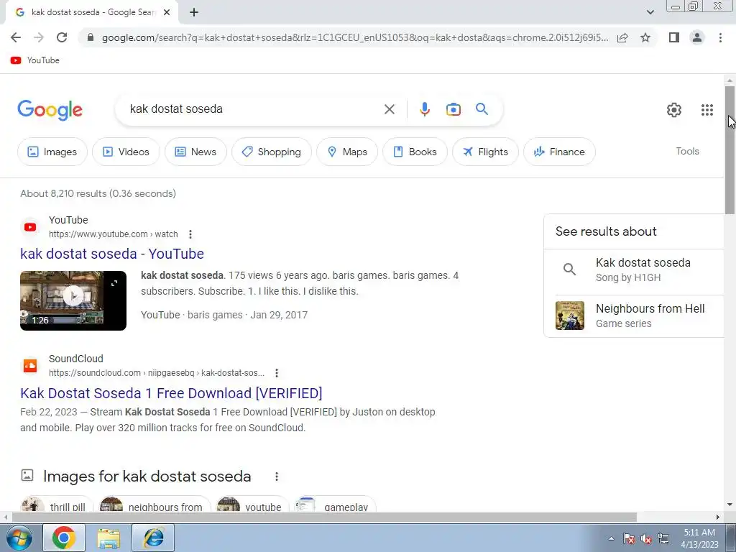Viewport: 736px width, 552px height.
Task: Share this page from address bar
Action: (622, 37)
